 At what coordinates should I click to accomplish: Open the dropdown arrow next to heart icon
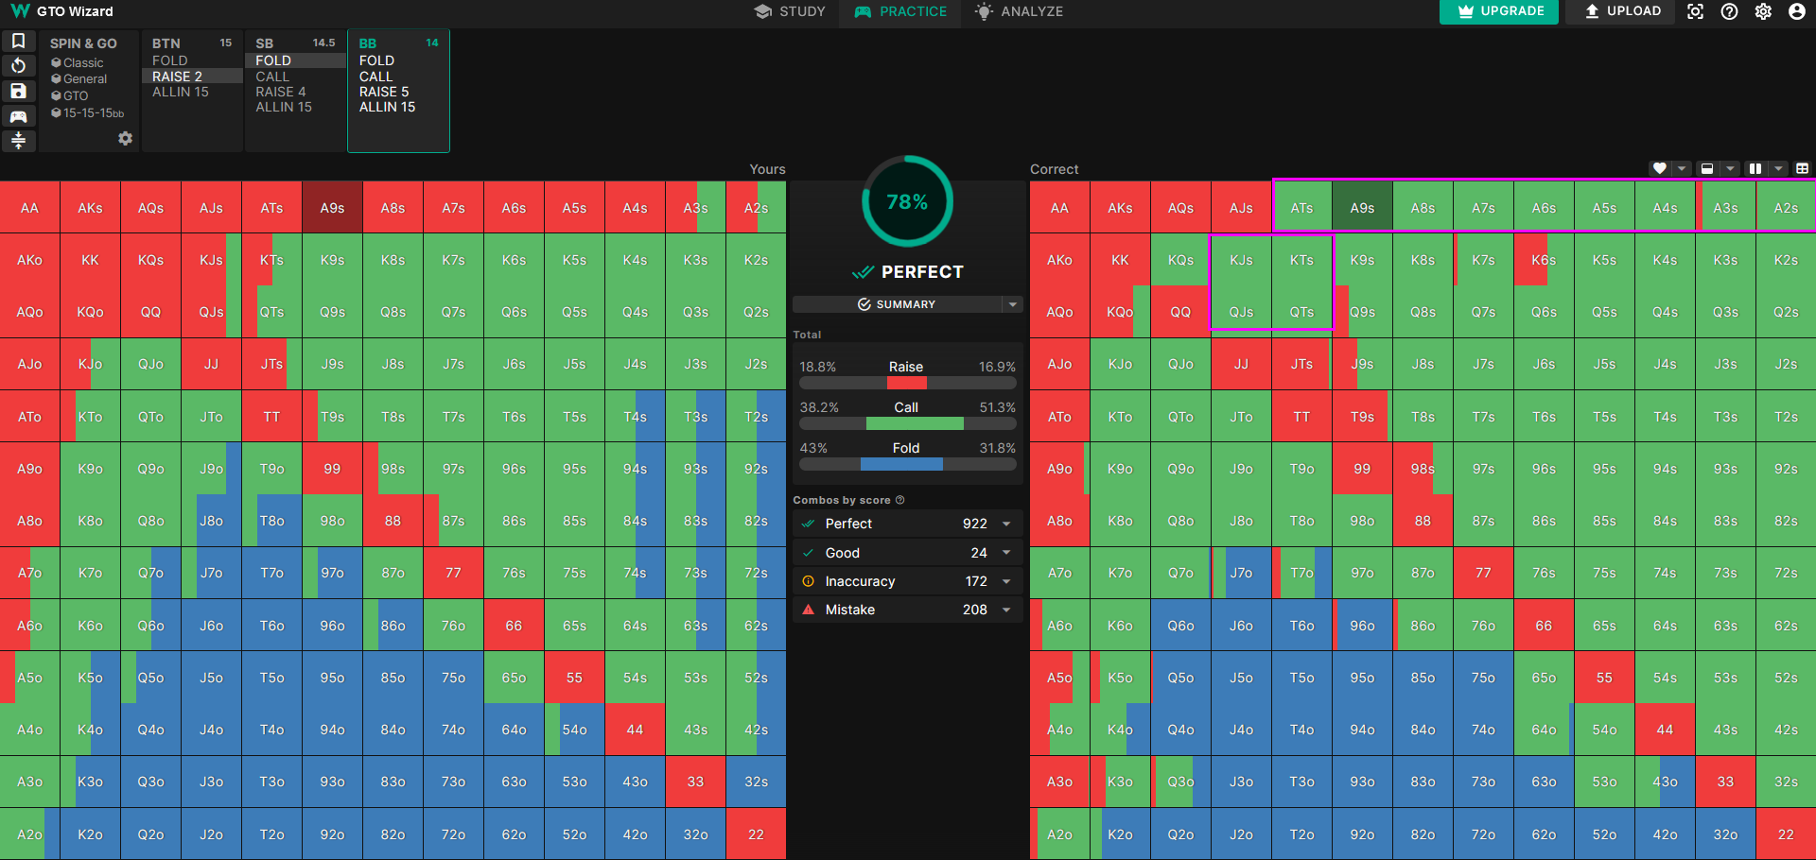point(1681,168)
